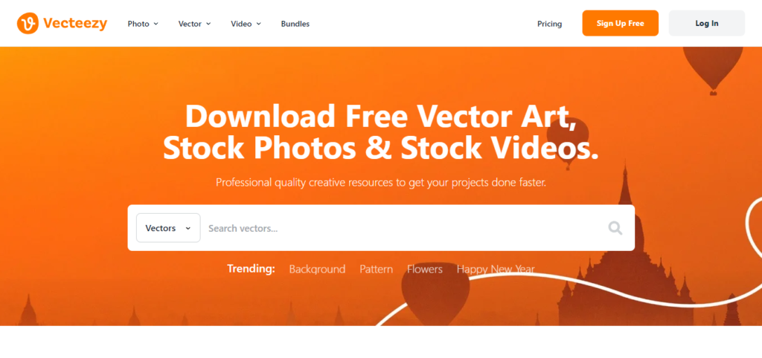This screenshot has width=762, height=358.
Task: Select the trending Pattern link
Action: 376,269
